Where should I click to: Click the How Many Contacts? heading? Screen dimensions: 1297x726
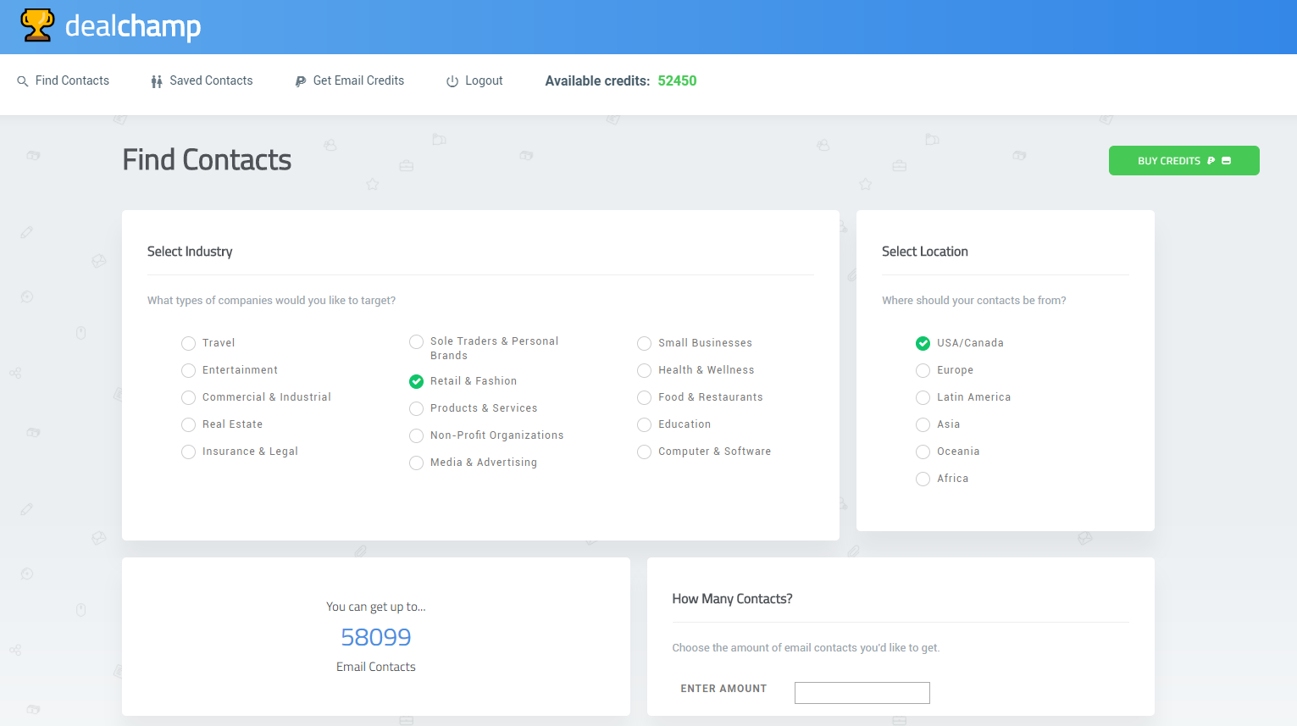coord(732,599)
